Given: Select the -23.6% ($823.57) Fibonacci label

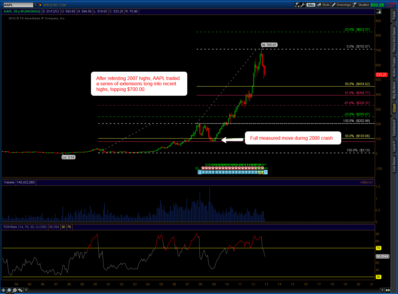Looking at the screenshot, I should [x=357, y=30].
